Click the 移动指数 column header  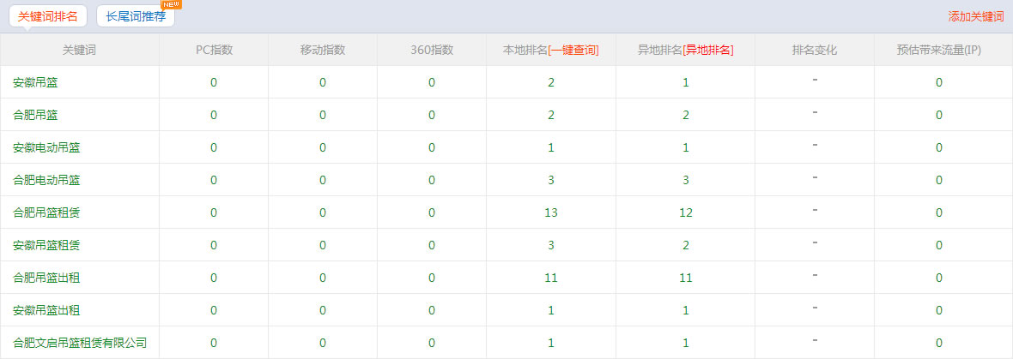tap(323, 50)
